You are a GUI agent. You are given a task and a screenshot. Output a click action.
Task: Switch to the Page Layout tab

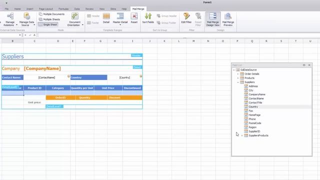point(46,9)
